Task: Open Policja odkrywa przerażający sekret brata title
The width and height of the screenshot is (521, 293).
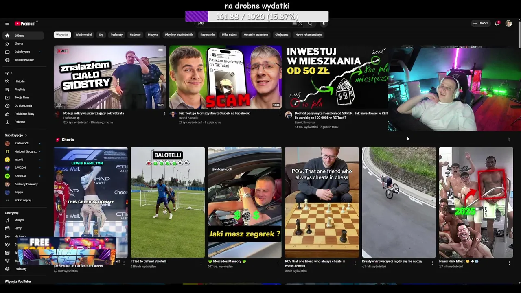Action: (x=94, y=114)
